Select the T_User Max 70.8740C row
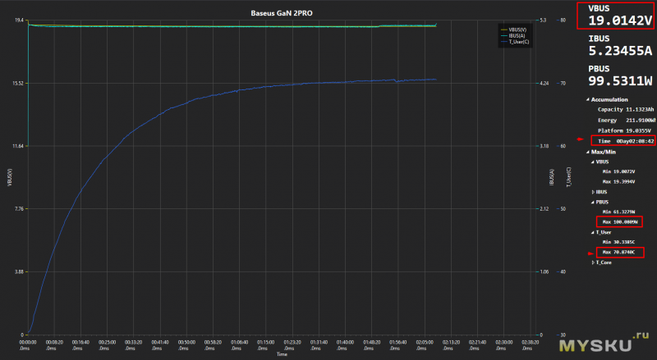This screenshot has width=657, height=360. (618, 252)
